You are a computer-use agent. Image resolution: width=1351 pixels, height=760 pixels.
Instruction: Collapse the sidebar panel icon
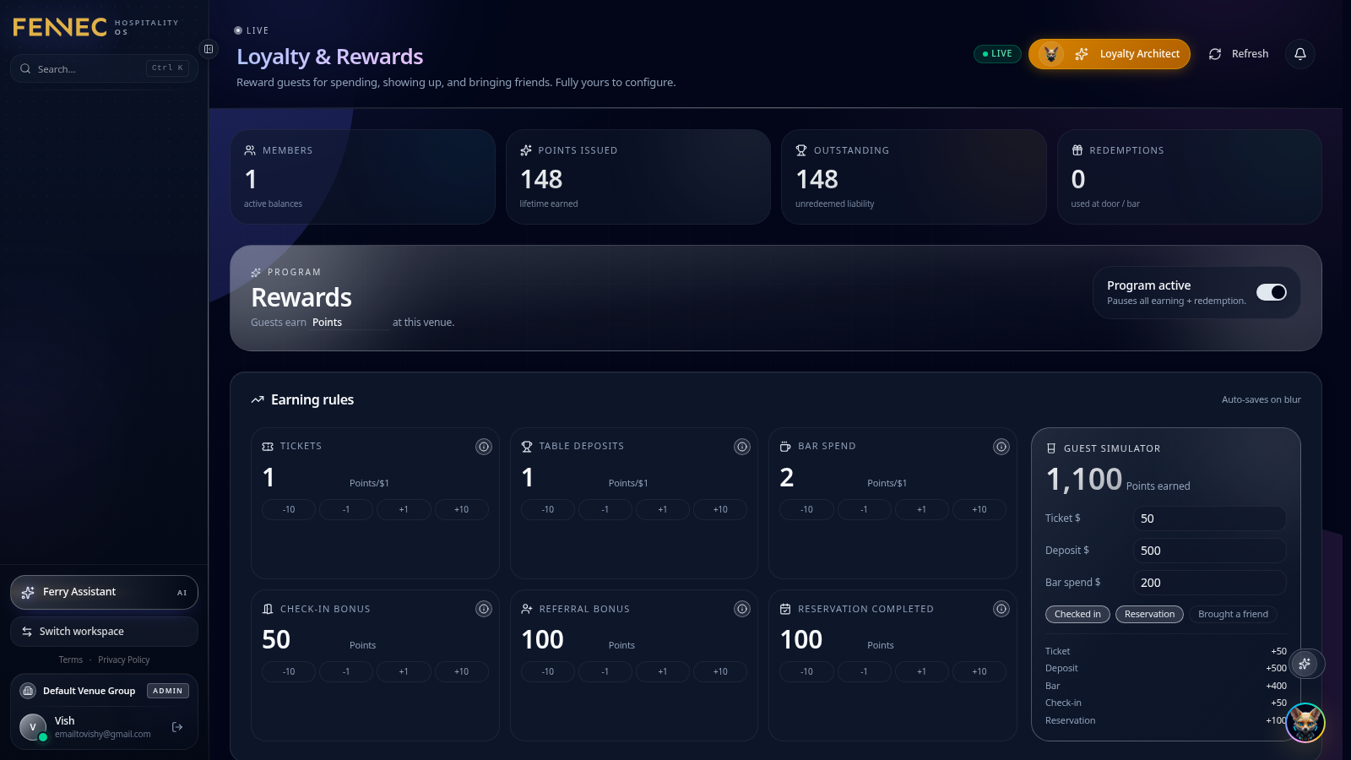[209, 49]
